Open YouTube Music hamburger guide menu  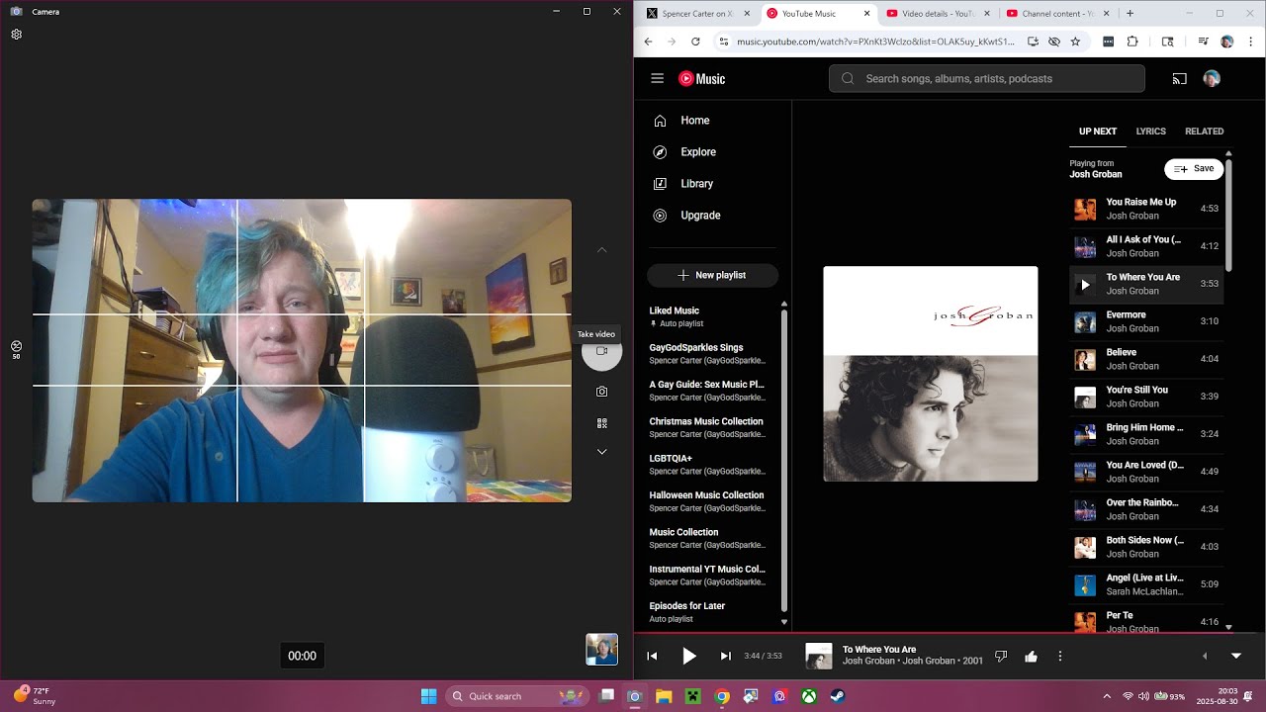[657, 78]
